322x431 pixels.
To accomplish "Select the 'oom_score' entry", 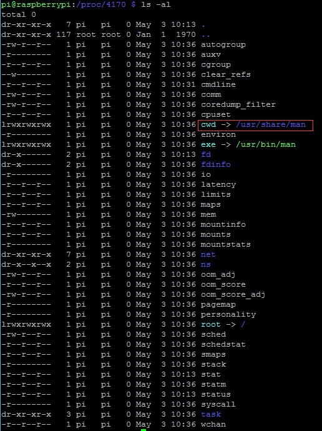I will (x=223, y=284).
